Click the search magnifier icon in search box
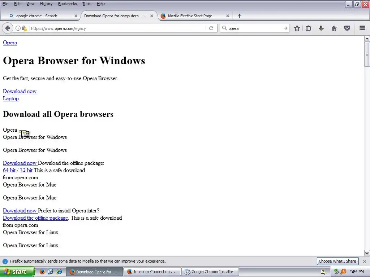 [224, 28]
